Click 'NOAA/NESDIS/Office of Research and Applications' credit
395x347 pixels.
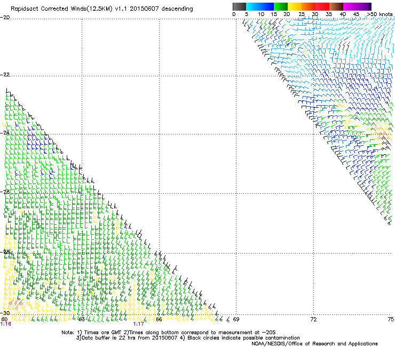[x=314, y=344]
